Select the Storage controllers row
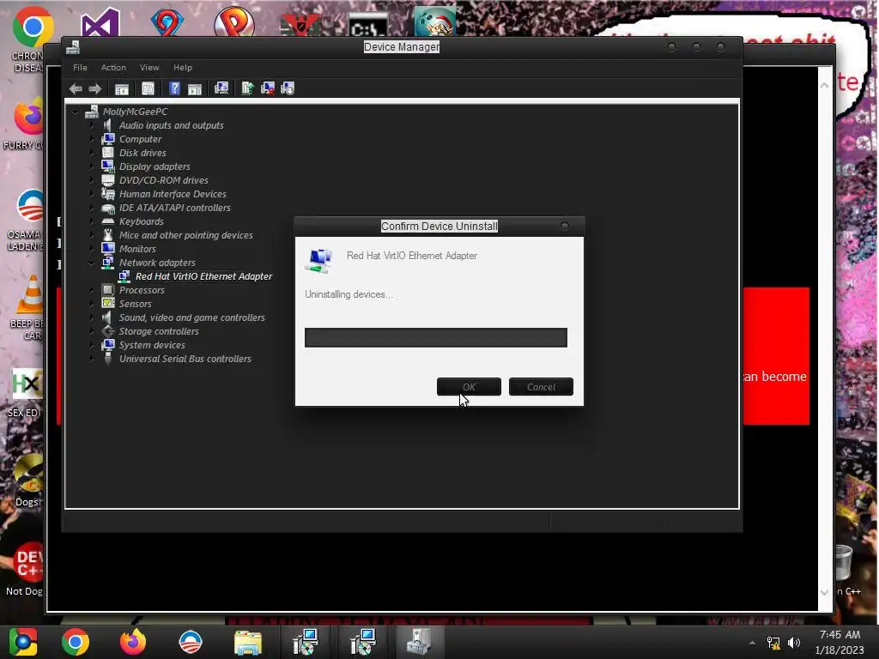The image size is (879, 659). (159, 331)
